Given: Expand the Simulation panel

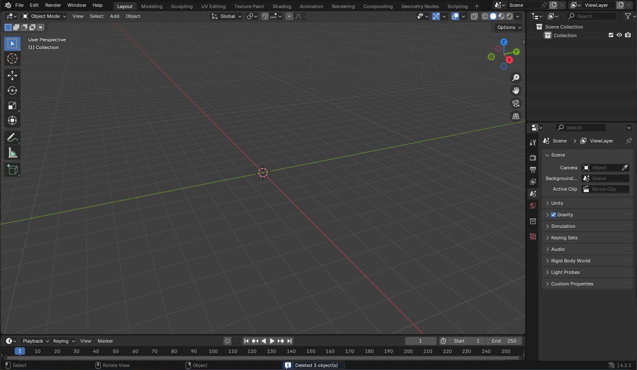Looking at the screenshot, I should pyautogui.click(x=588, y=226).
